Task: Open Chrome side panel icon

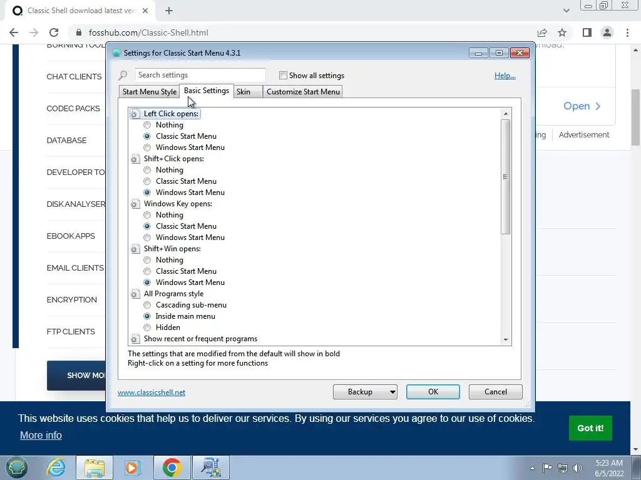Action: [587, 32]
